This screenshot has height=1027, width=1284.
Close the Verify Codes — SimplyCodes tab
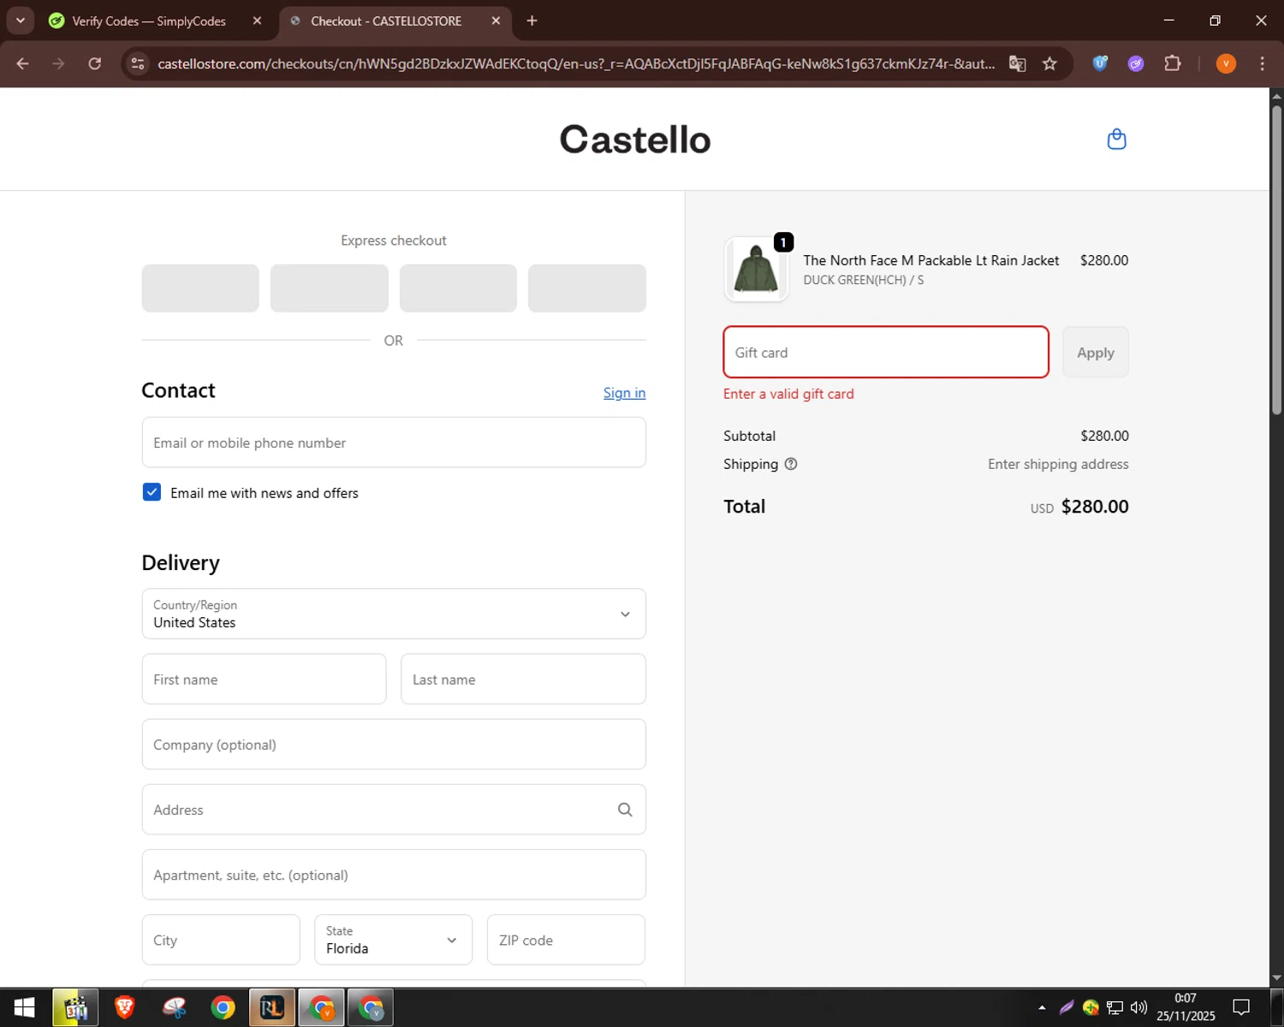[257, 21]
